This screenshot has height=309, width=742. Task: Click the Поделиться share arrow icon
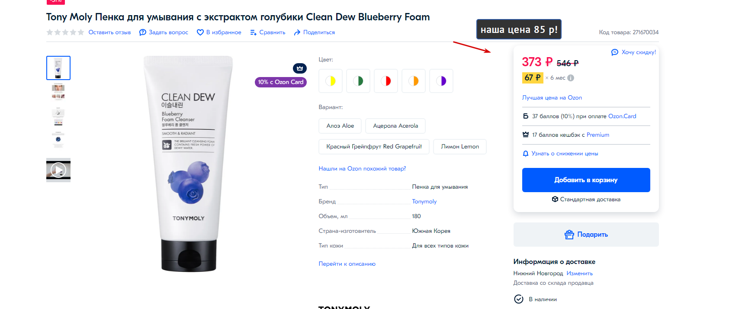(297, 32)
